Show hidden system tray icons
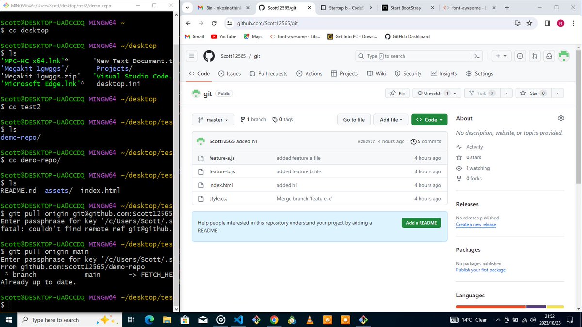Screen dimensions: 582x327 (x=498, y=320)
